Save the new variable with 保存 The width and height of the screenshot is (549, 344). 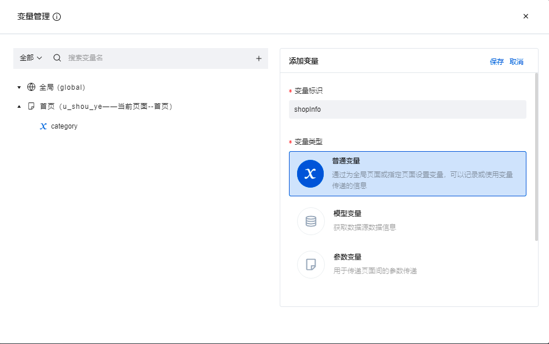[x=496, y=61]
